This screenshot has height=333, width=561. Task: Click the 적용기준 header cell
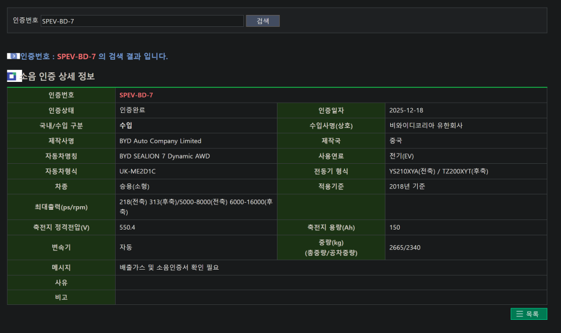pos(331,187)
